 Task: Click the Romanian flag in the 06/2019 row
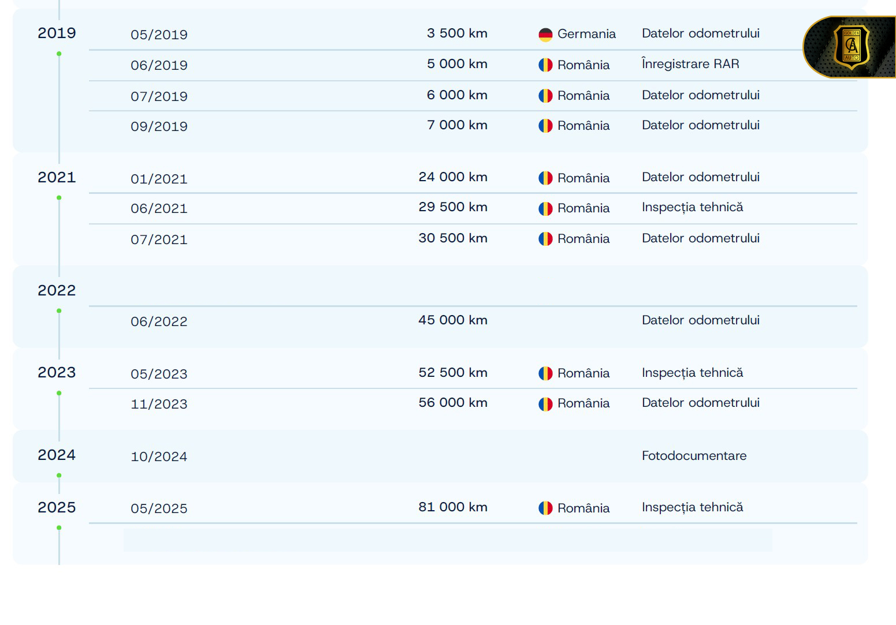[x=545, y=65]
